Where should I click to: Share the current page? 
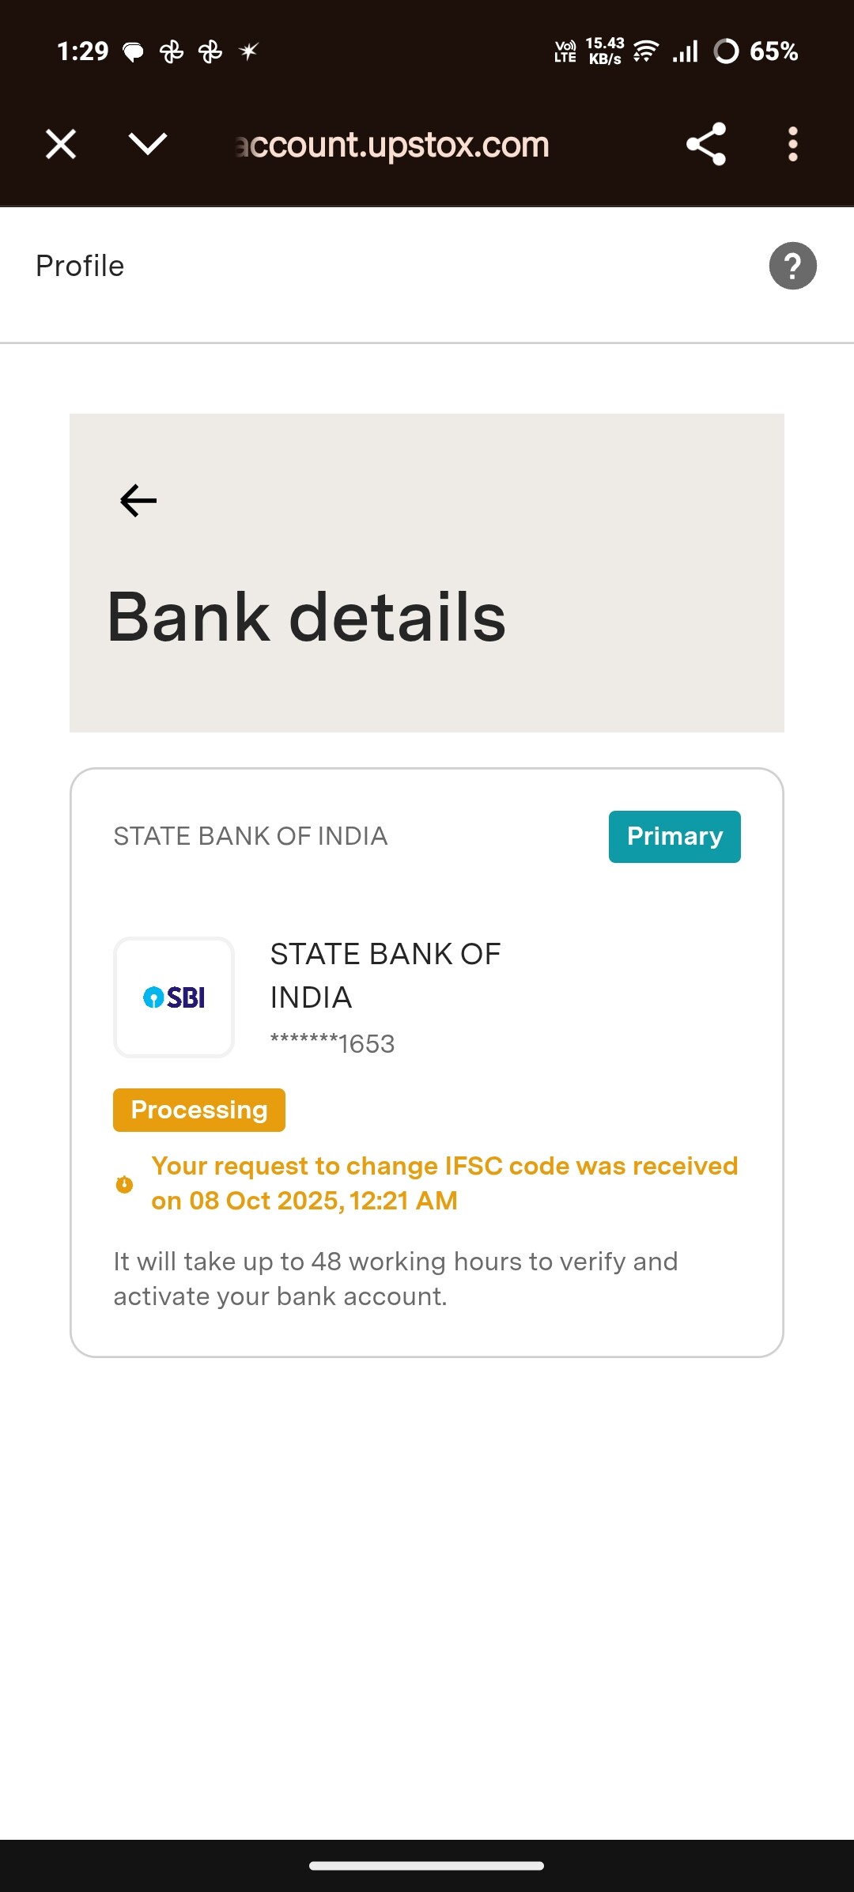click(x=705, y=144)
